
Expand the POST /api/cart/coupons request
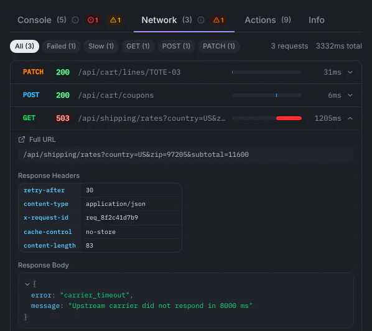186,95
